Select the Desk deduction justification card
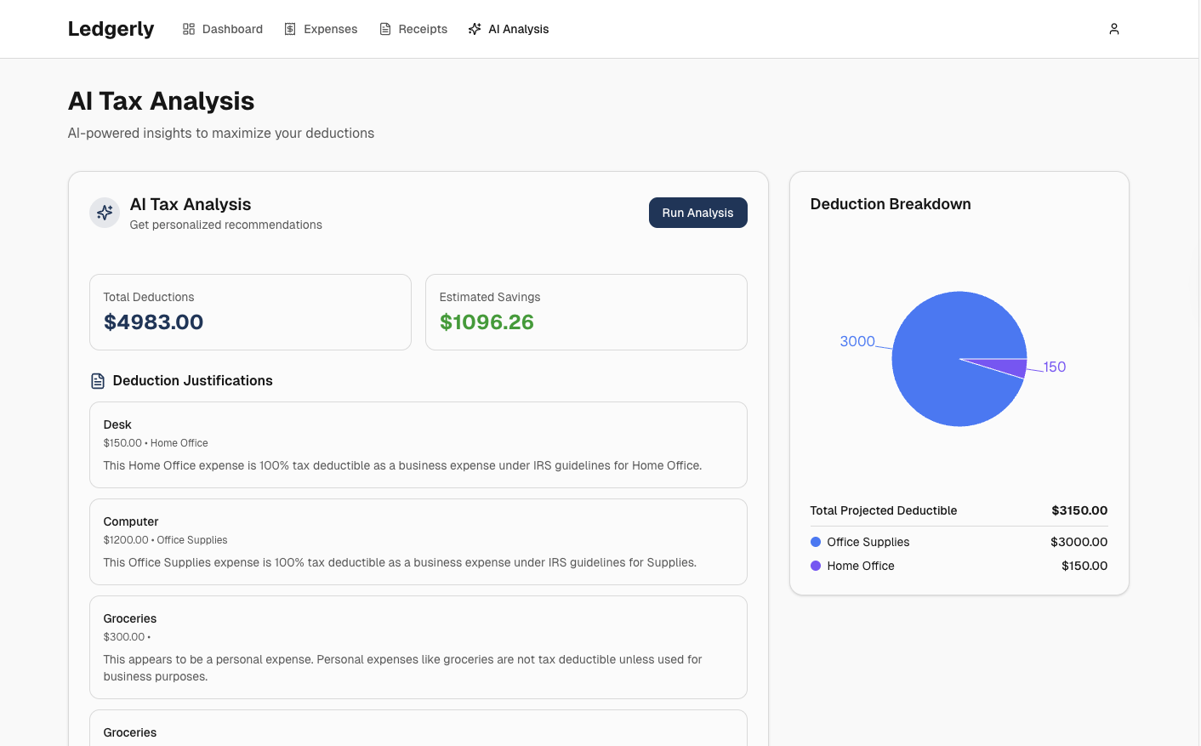Screen dimensions: 1201x746 (x=418, y=444)
